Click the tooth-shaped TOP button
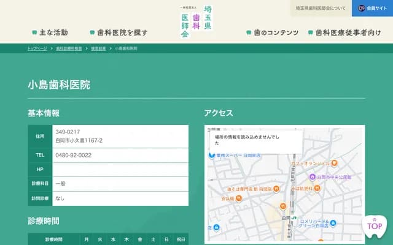 [375, 226]
